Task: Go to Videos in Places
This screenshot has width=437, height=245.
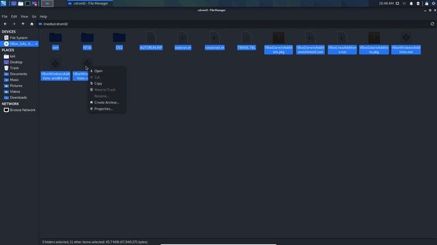Action: [x=19, y=92]
